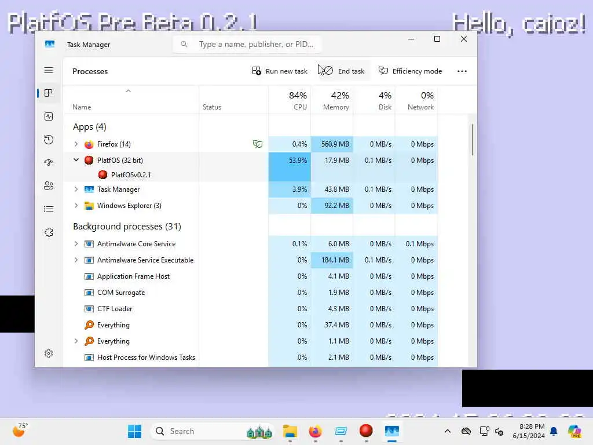Open the Performance page icon
The width and height of the screenshot is (593, 445).
tap(49, 116)
